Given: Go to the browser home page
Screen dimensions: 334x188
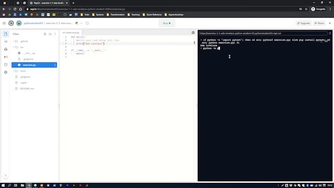Looking at the screenshot, I should click(x=20, y=9).
